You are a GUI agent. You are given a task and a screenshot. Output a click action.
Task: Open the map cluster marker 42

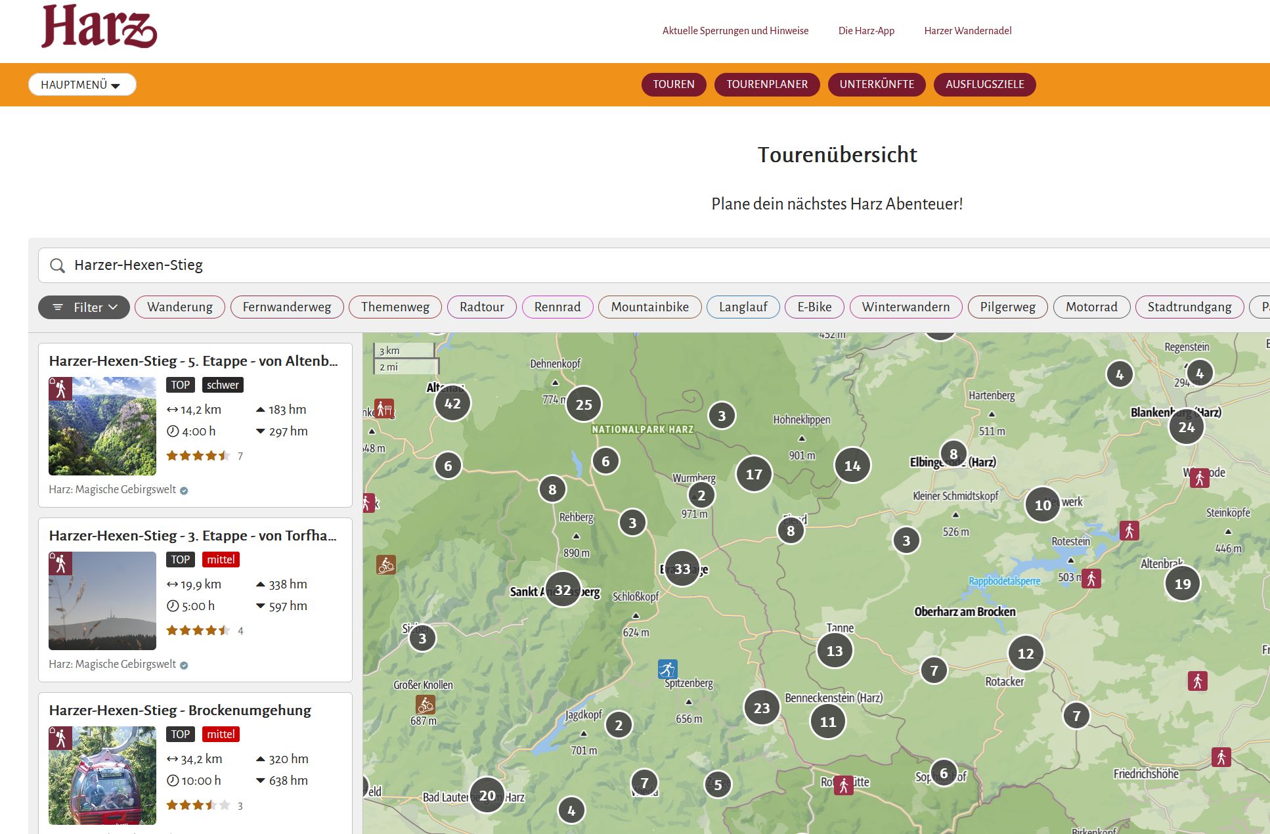[452, 404]
